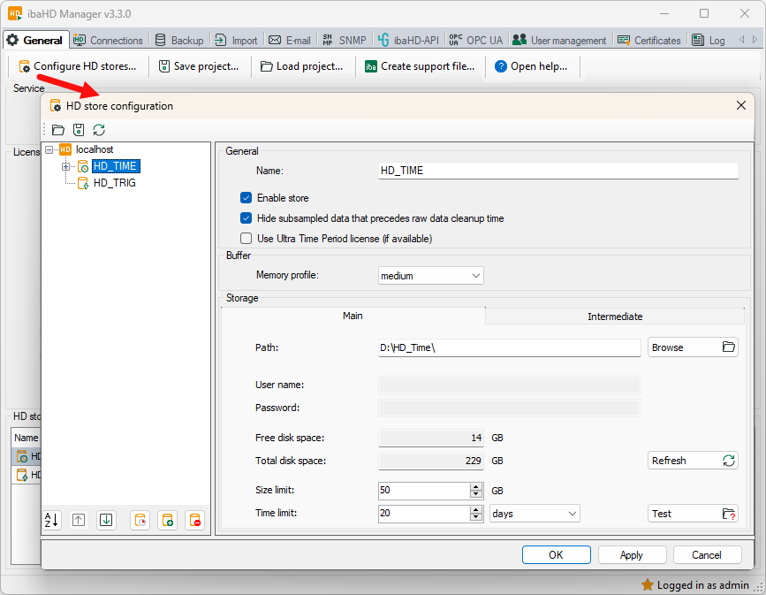The height and width of the screenshot is (595, 766).
Task: Uncheck the Enable store checkbox
Action: click(246, 198)
